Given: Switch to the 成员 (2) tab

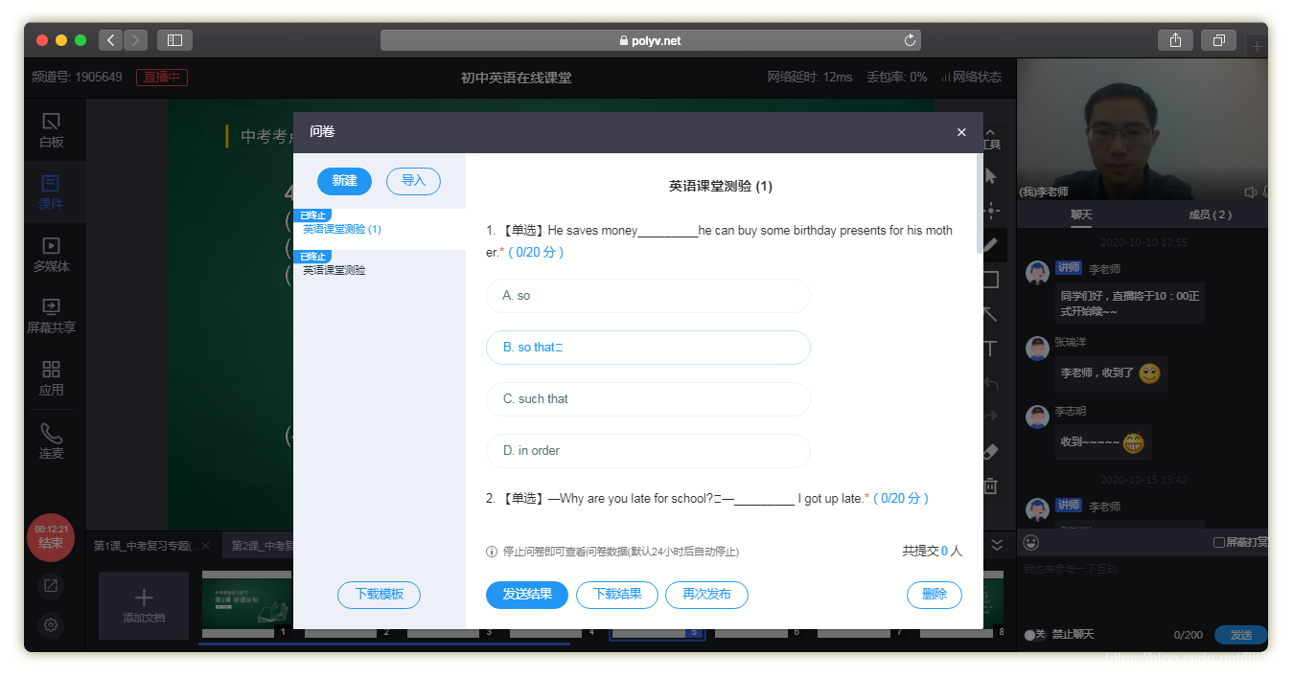Looking at the screenshot, I should coord(1210,215).
